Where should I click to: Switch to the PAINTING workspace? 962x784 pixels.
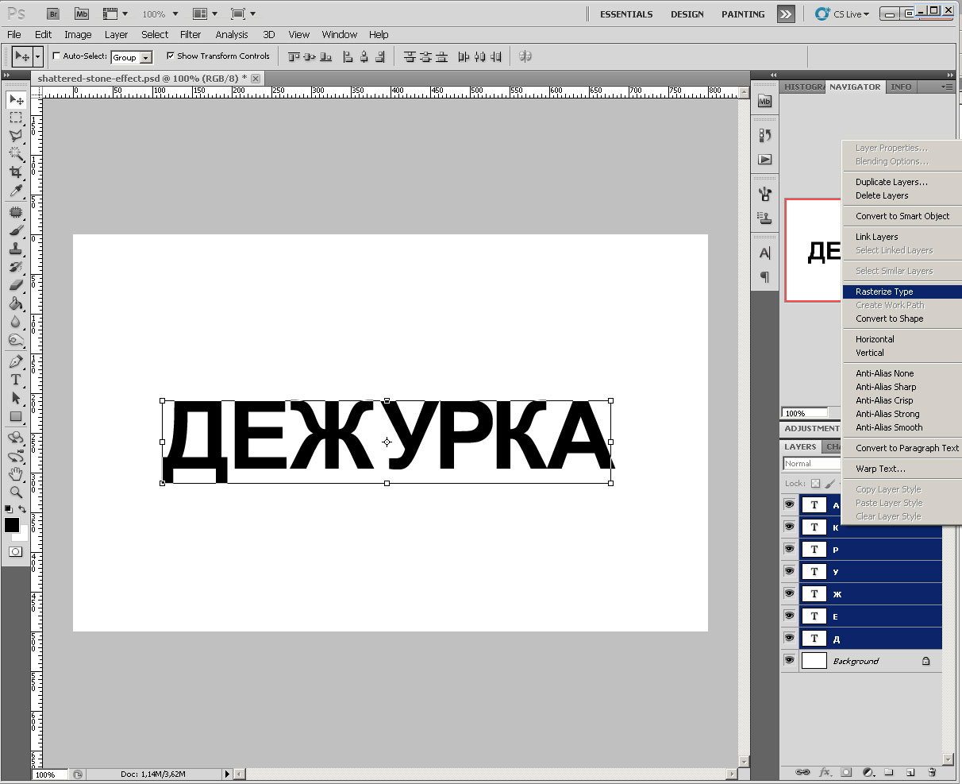point(743,14)
